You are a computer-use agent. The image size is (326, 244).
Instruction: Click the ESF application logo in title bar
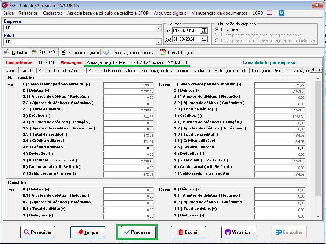click(x=5, y=5)
